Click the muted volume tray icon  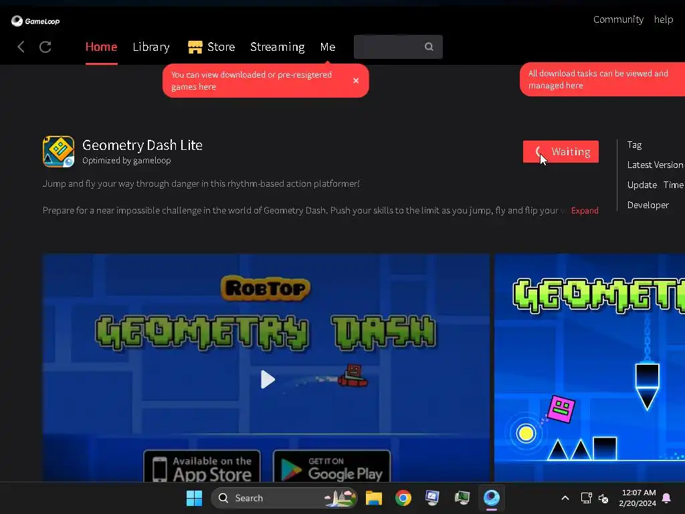tap(603, 498)
